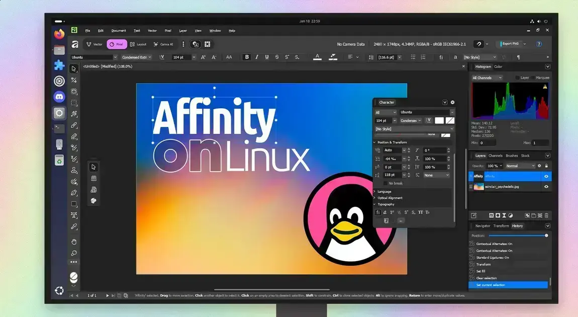
Task: Click the 2x2 grid icon in floating toolbar
Action: (93, 178)
